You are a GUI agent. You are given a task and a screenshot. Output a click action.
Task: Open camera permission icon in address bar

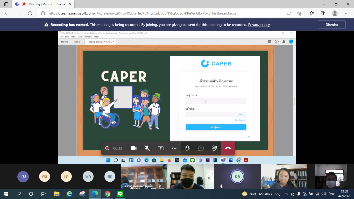tap(289, 13)
